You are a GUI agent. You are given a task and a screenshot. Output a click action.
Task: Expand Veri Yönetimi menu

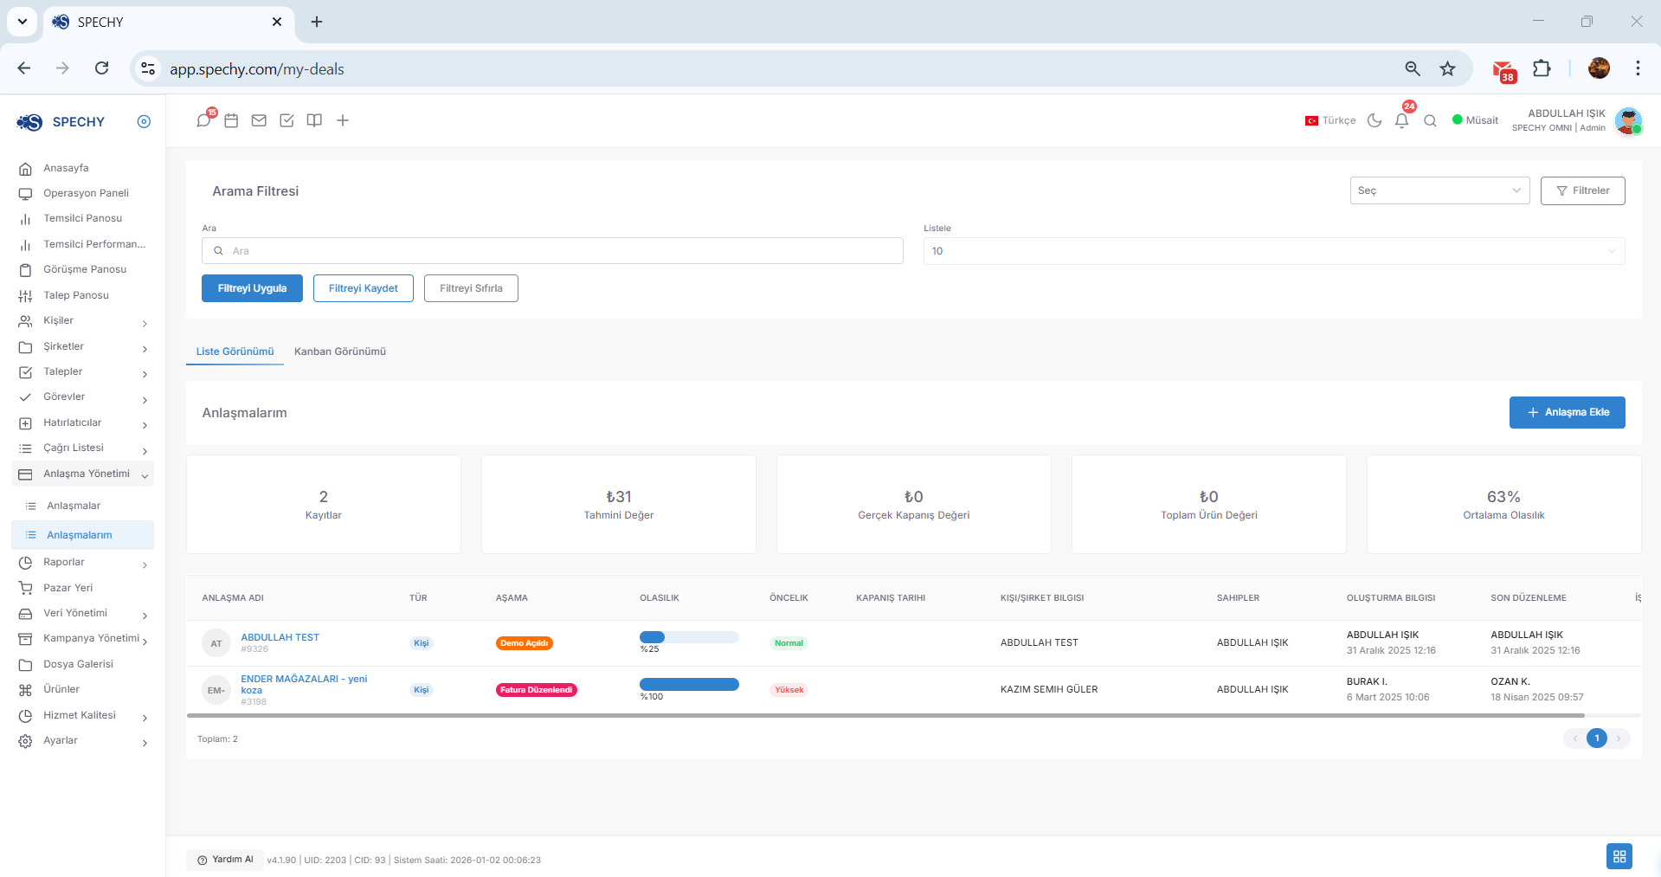tap(82, 613)
